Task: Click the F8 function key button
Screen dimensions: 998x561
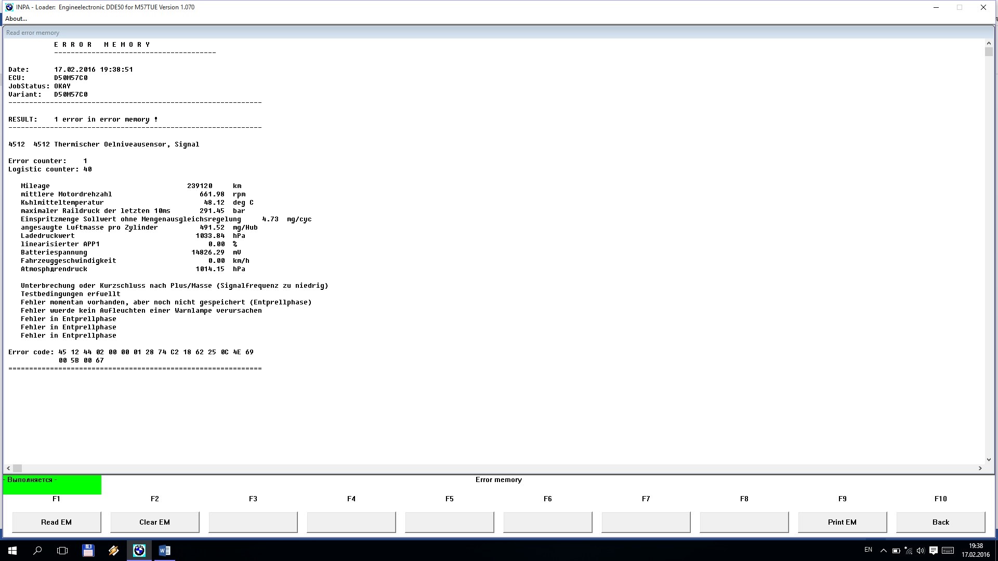Action: [x=744, y=522]
